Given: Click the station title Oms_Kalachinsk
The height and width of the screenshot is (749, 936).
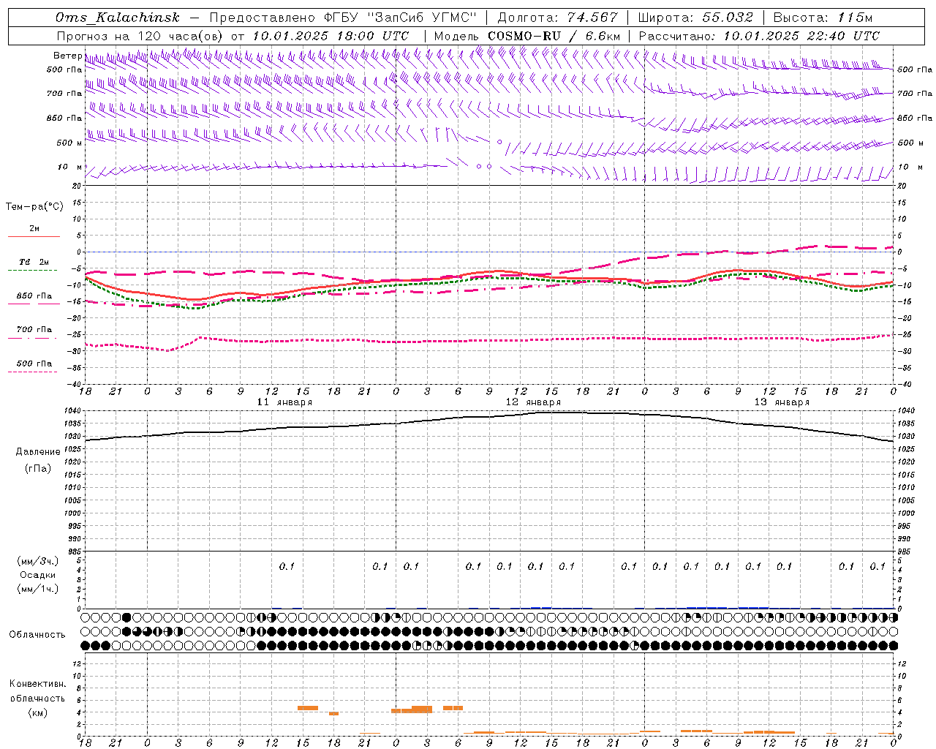Looking at the screenshot, I should [x=118, y=18].
